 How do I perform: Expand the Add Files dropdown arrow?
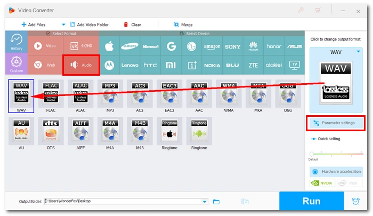coord(63,25)
